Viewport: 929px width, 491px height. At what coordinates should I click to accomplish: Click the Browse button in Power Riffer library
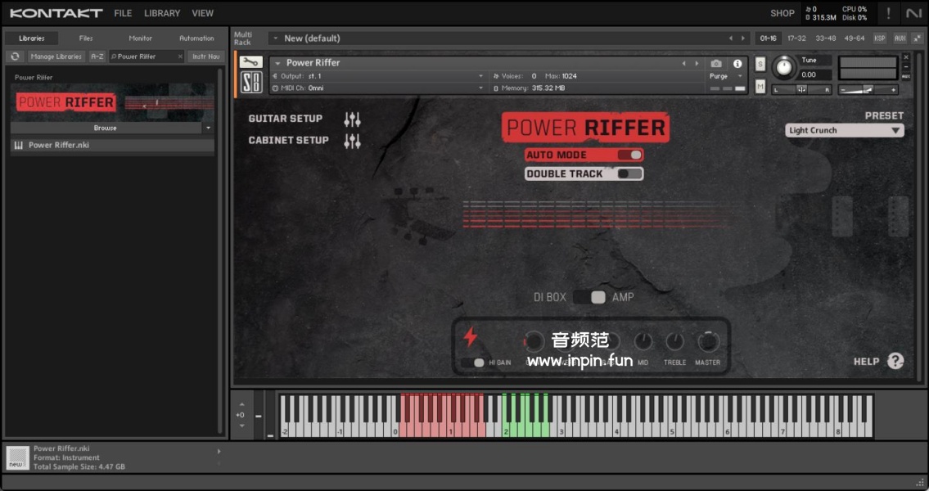[106, 128]
